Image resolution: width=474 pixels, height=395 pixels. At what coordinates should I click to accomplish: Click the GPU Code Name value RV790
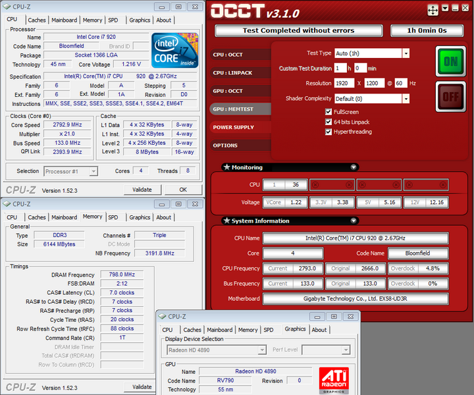[225, 381]
